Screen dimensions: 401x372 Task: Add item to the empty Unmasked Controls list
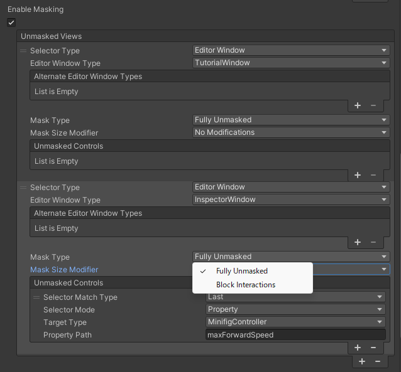coord(358,175)
